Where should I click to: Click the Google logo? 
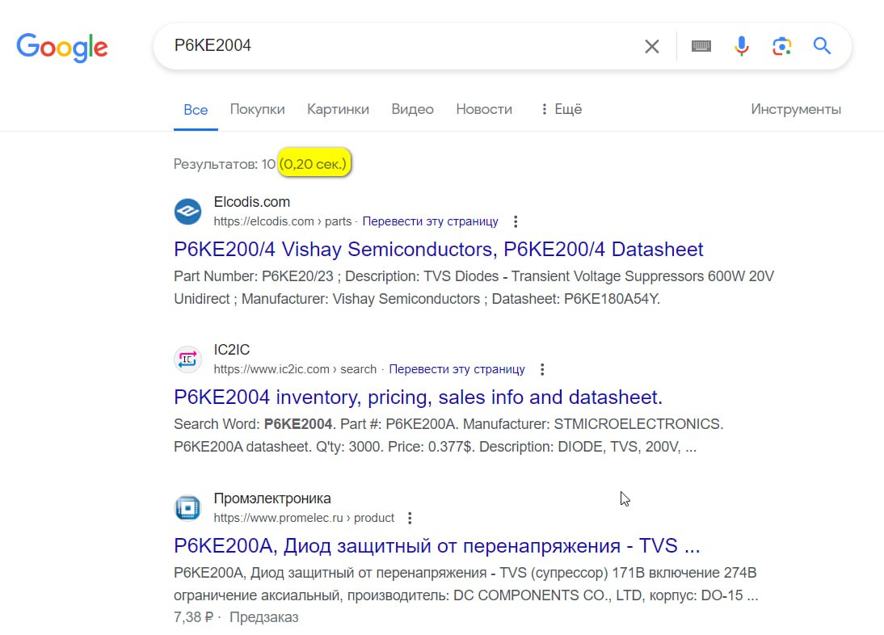tap(62, 48)
